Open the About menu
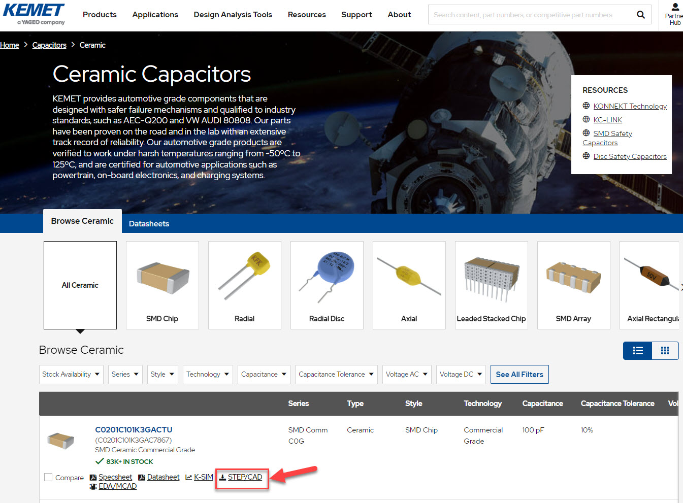 click(x=399, y=15)
